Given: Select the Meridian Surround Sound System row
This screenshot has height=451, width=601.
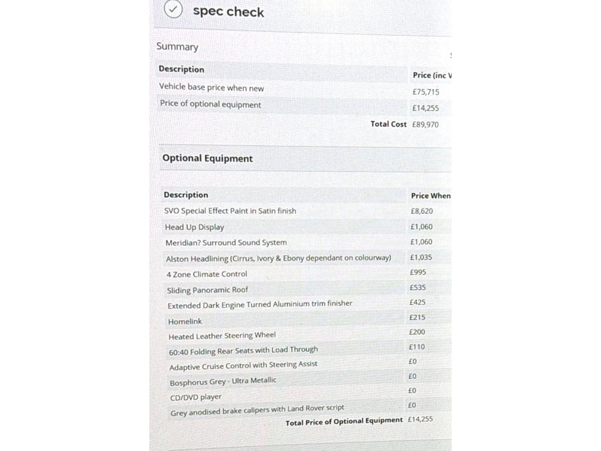Looking at the screenshot, I should click(226, 242).
